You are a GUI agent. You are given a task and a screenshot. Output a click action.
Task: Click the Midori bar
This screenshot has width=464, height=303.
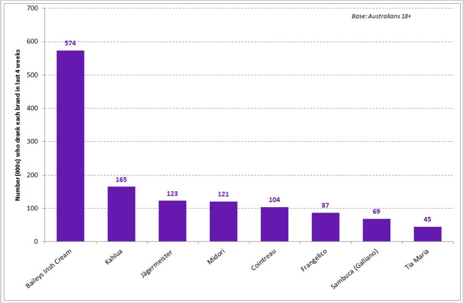223,221
